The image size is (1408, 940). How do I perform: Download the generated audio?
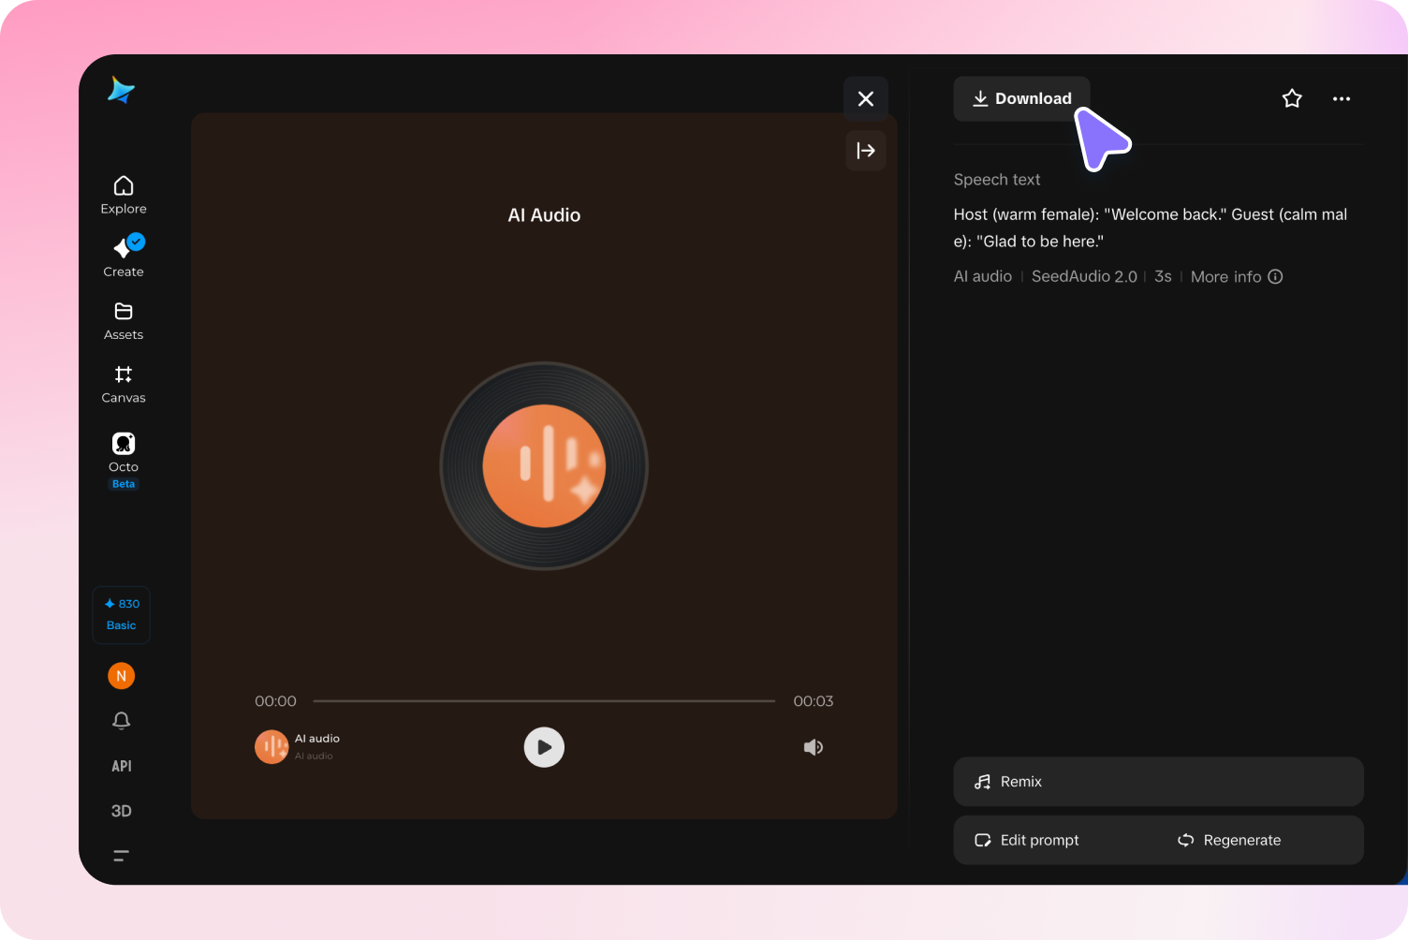(1021, 98)
